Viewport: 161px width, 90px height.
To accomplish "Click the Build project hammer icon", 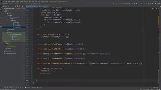I will (x=114, y=4).
